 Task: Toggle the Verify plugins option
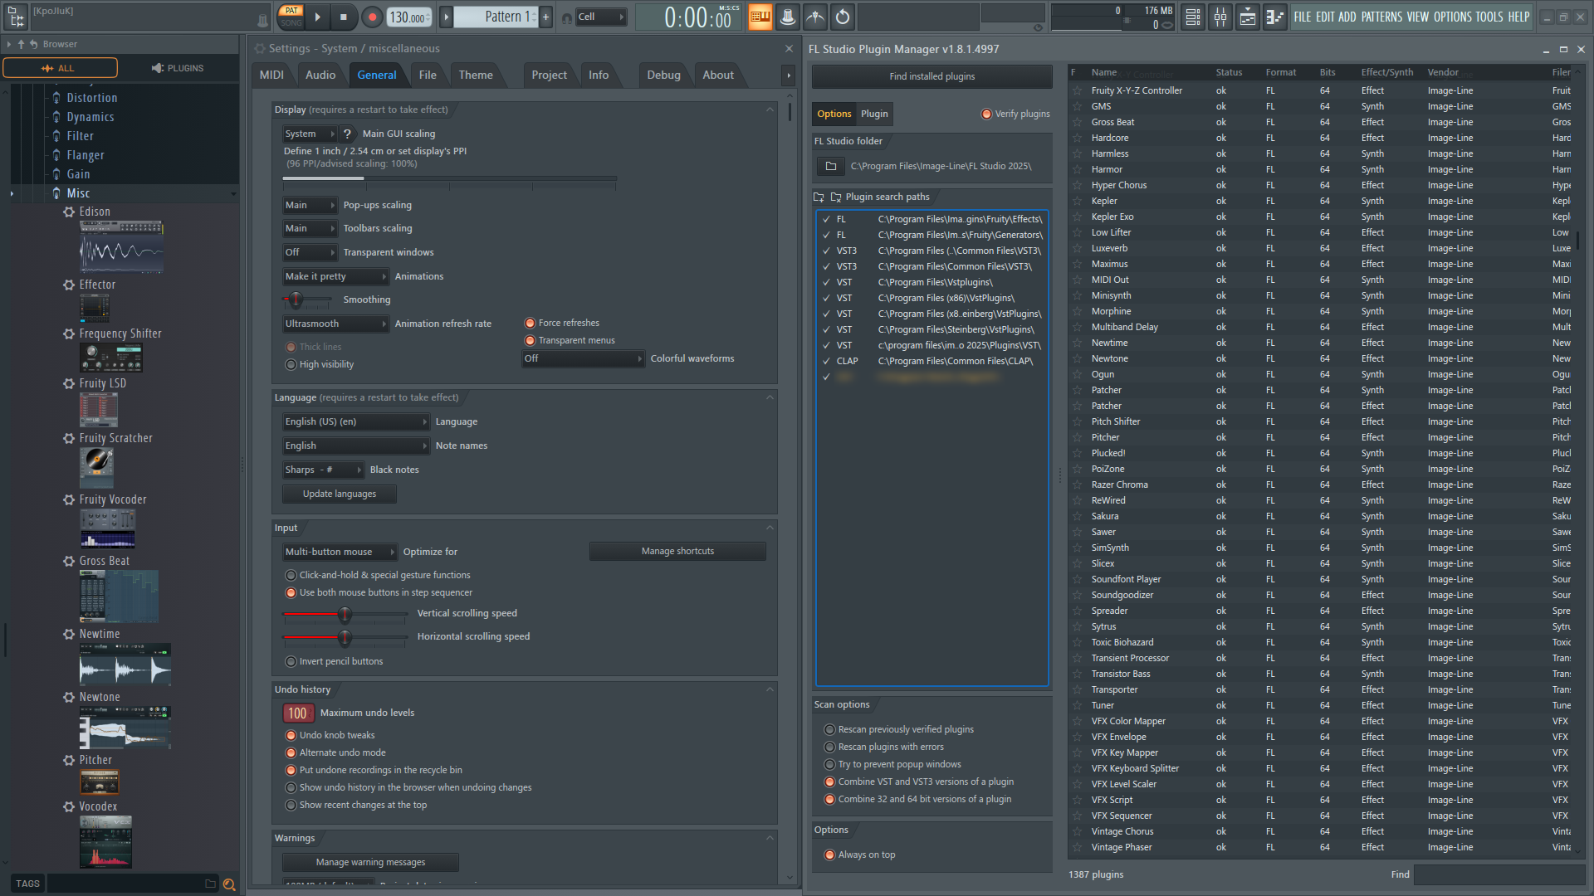coord(986,114)
